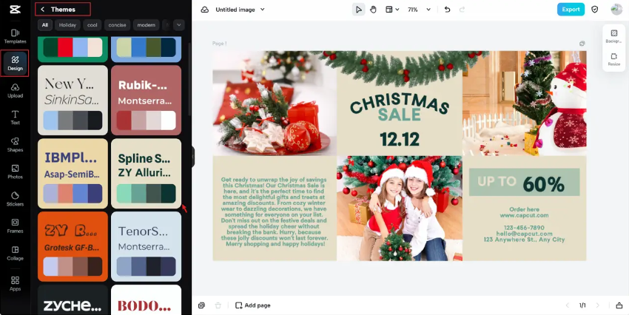Undo the last action

(447, 10)
